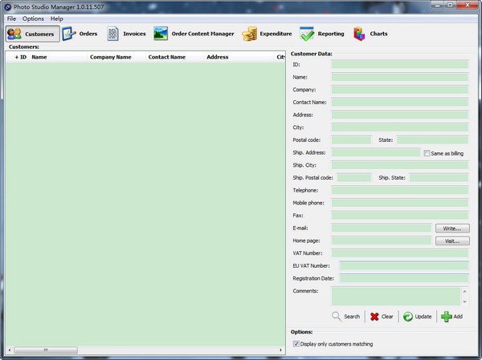Image resolution: width=482 pixels, height=360 pixels.
Task: Show the Charts section
Action: (370, 34)
